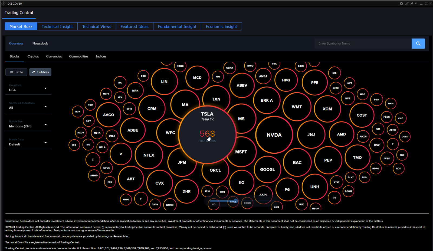Click the maximize bracket icon in title bar
This screenshot has height=251, width=433.
[426, 4]
